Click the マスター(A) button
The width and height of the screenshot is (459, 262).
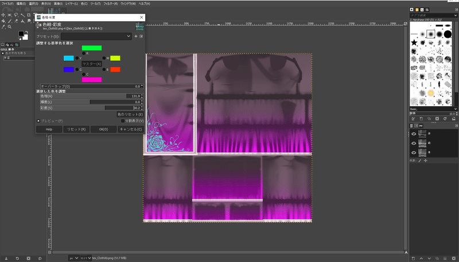92,64
